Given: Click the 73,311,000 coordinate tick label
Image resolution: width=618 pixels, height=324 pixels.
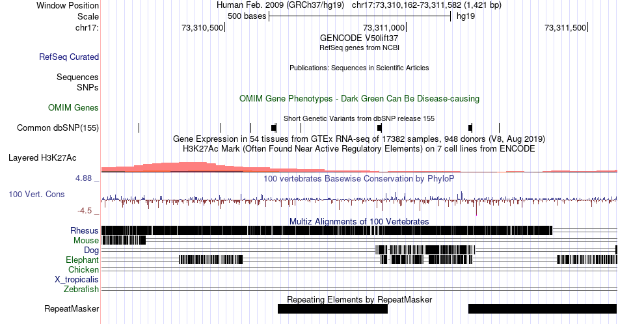Looking at the screenshot, I should [384, 27].
